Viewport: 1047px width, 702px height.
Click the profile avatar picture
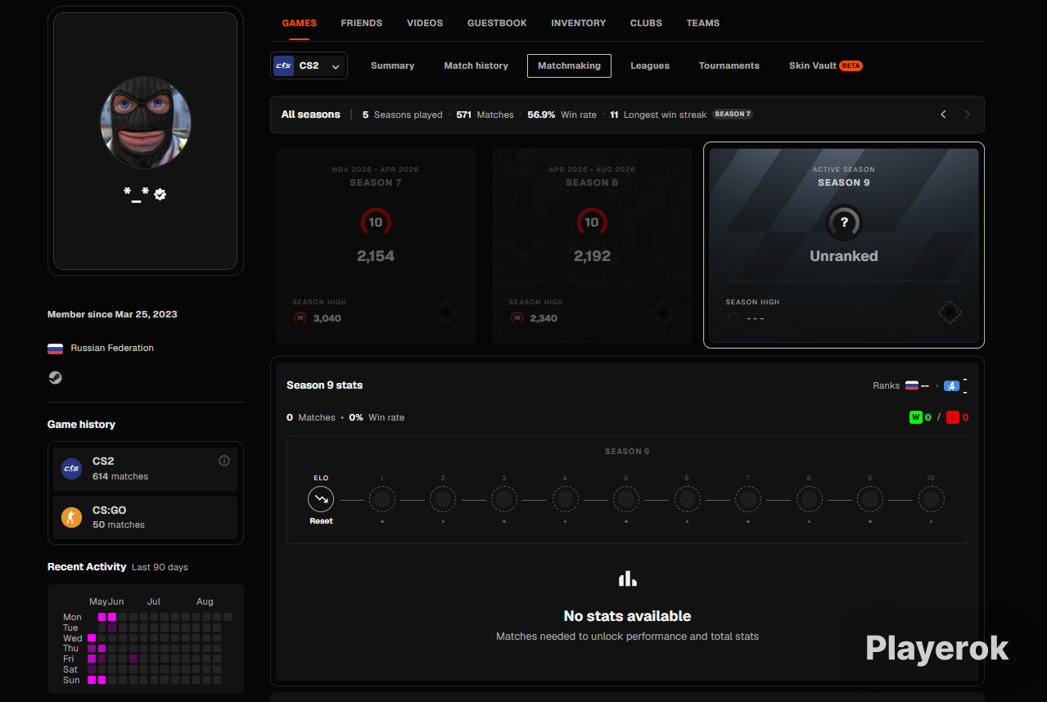pos(146,123)
